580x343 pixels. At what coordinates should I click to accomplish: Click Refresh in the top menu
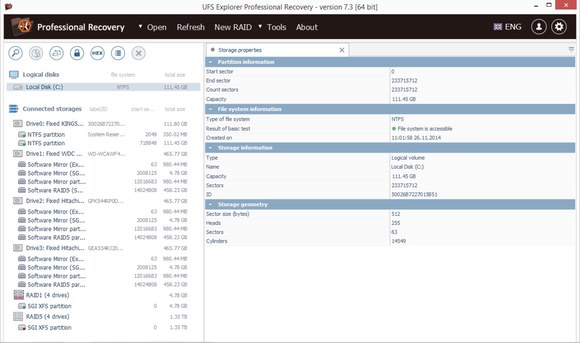(x=191, y=27)
